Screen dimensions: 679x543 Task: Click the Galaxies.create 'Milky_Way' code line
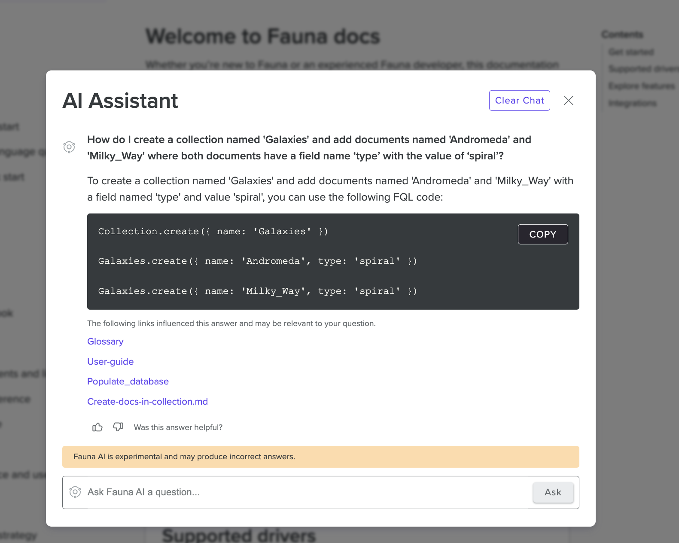(x=258, y=291)
